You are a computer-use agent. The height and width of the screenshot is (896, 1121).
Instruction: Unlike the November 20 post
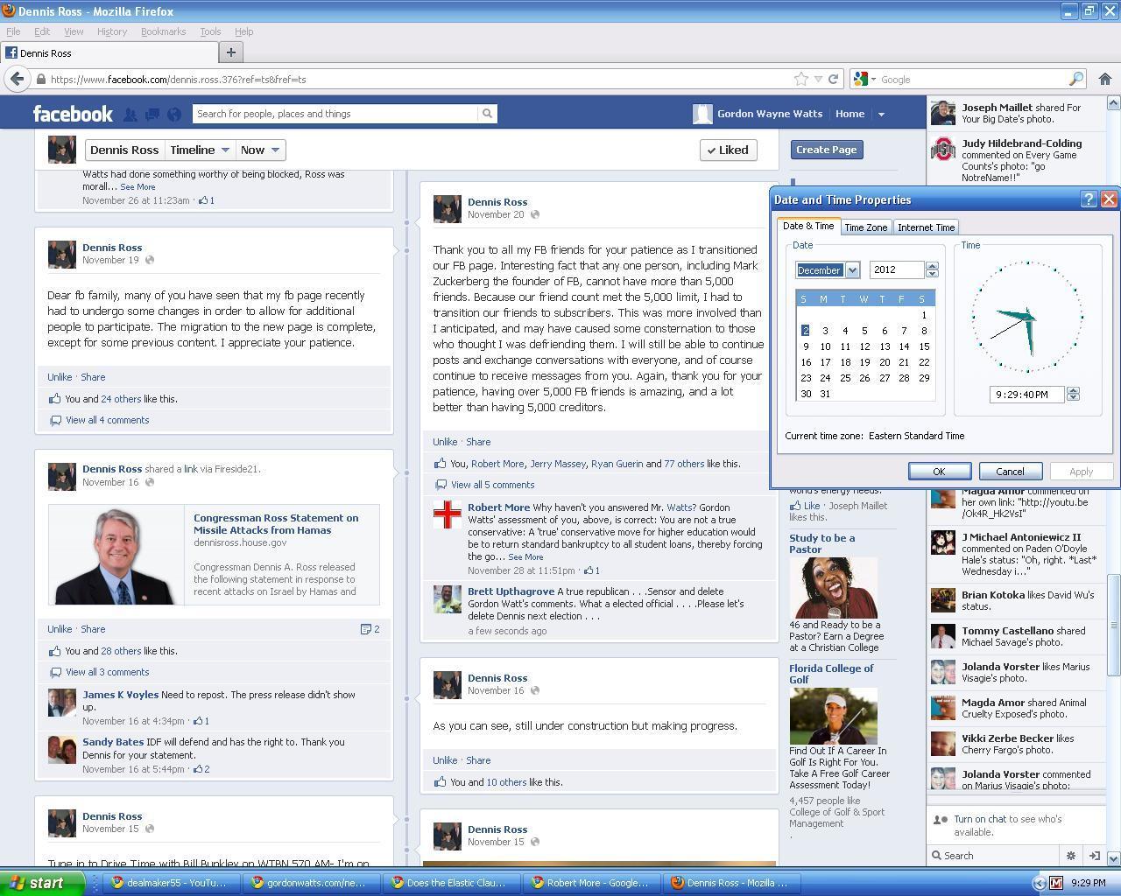click(445, 442)
